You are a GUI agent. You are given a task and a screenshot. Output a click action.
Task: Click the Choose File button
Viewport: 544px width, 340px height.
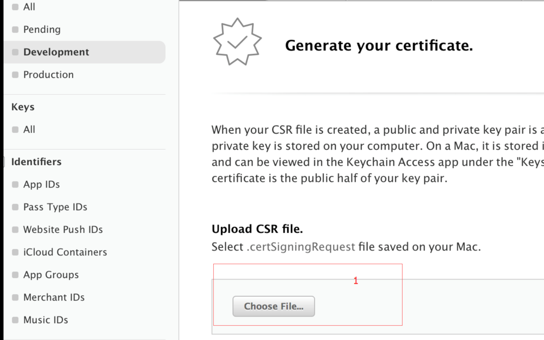point(273,306)
